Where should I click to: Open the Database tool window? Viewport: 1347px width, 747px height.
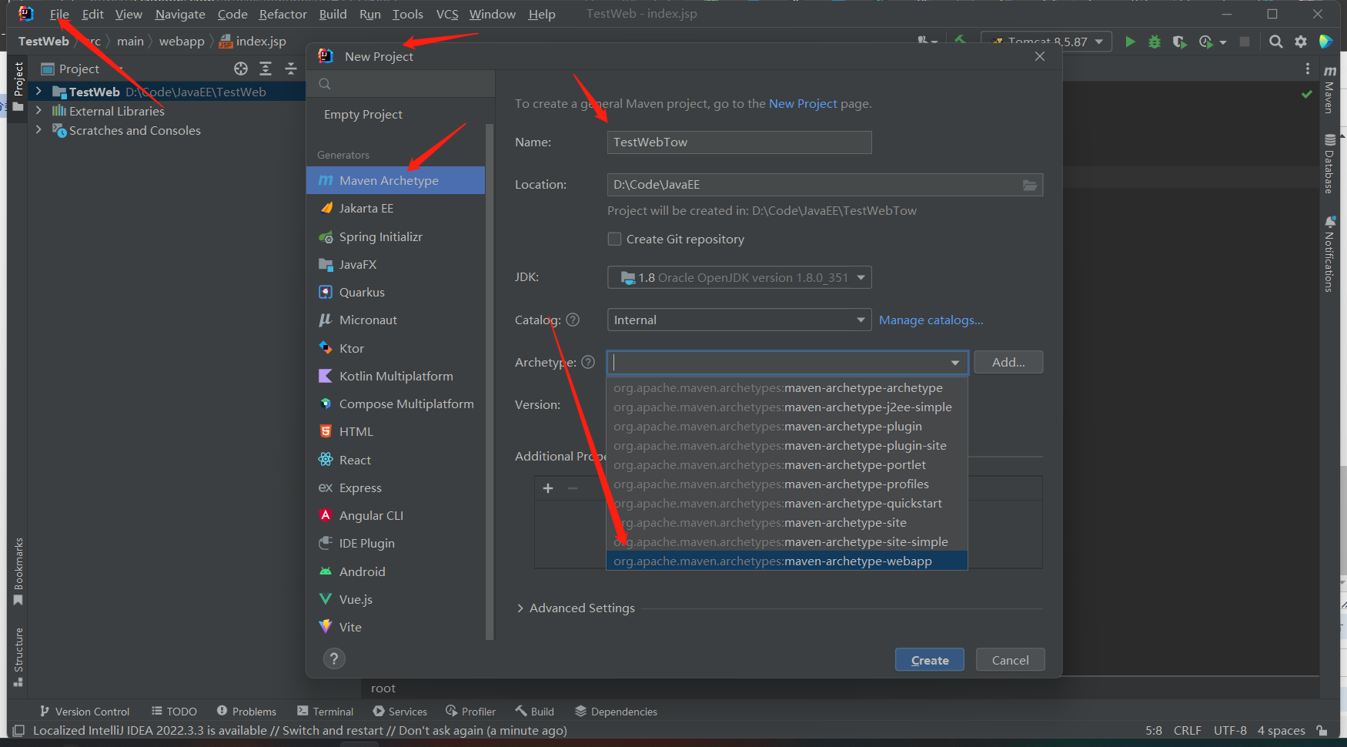1329,164
